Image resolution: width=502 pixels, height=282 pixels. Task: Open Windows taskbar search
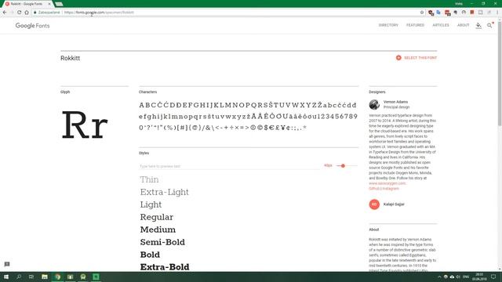tap(19, 277)
